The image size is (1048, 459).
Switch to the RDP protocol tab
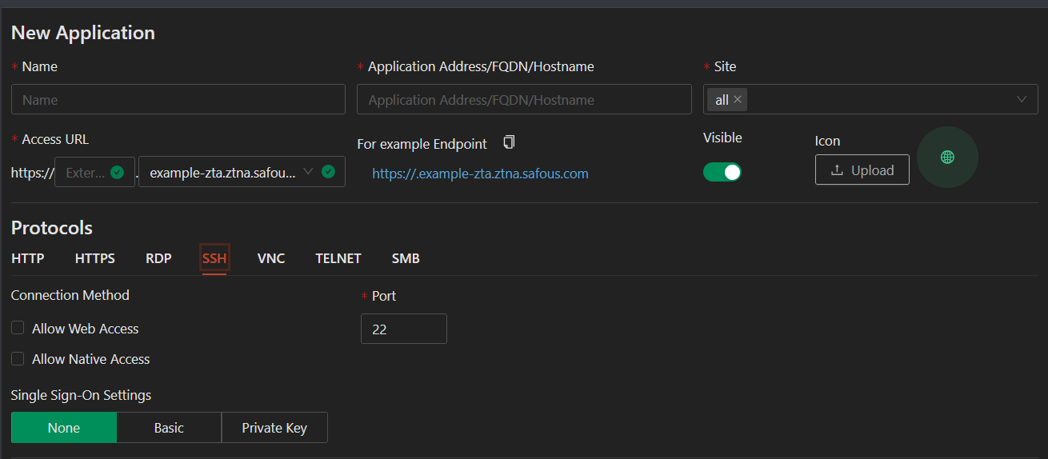158,258
